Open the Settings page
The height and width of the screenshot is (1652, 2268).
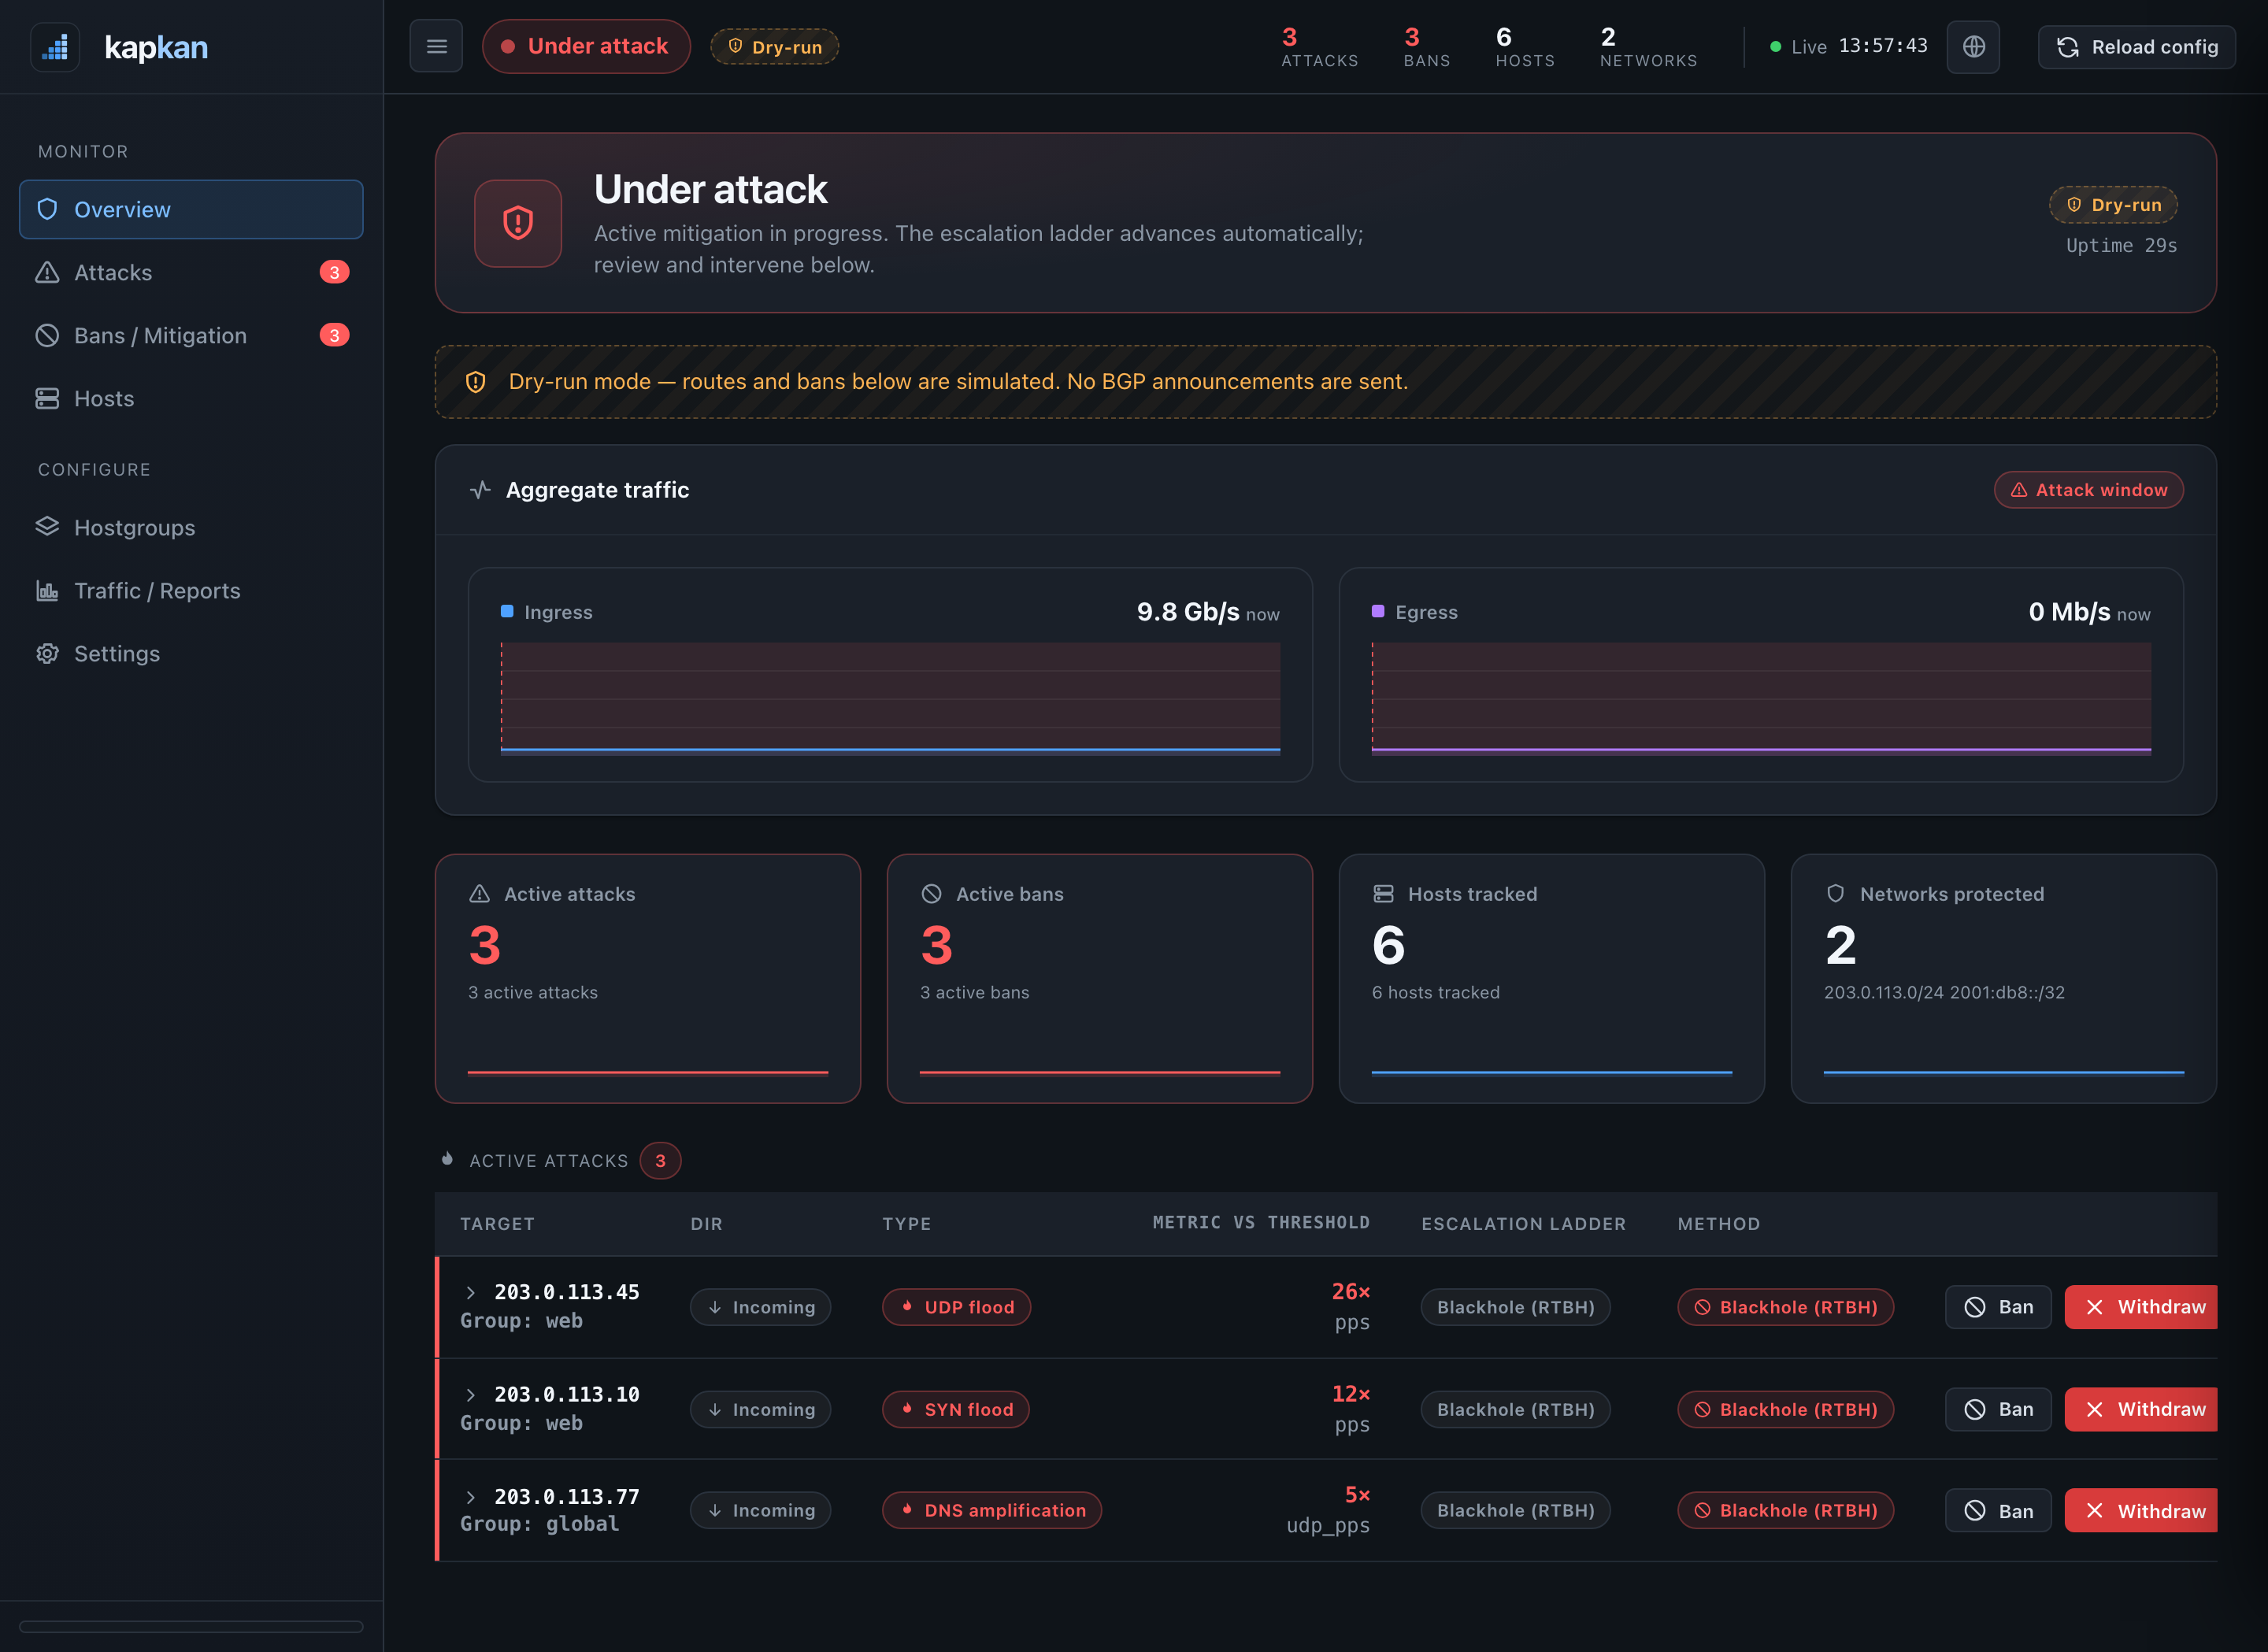coord(191,653)
